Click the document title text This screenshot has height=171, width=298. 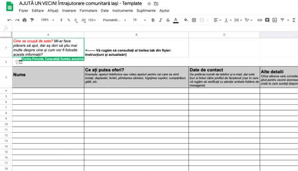[80, 3]
